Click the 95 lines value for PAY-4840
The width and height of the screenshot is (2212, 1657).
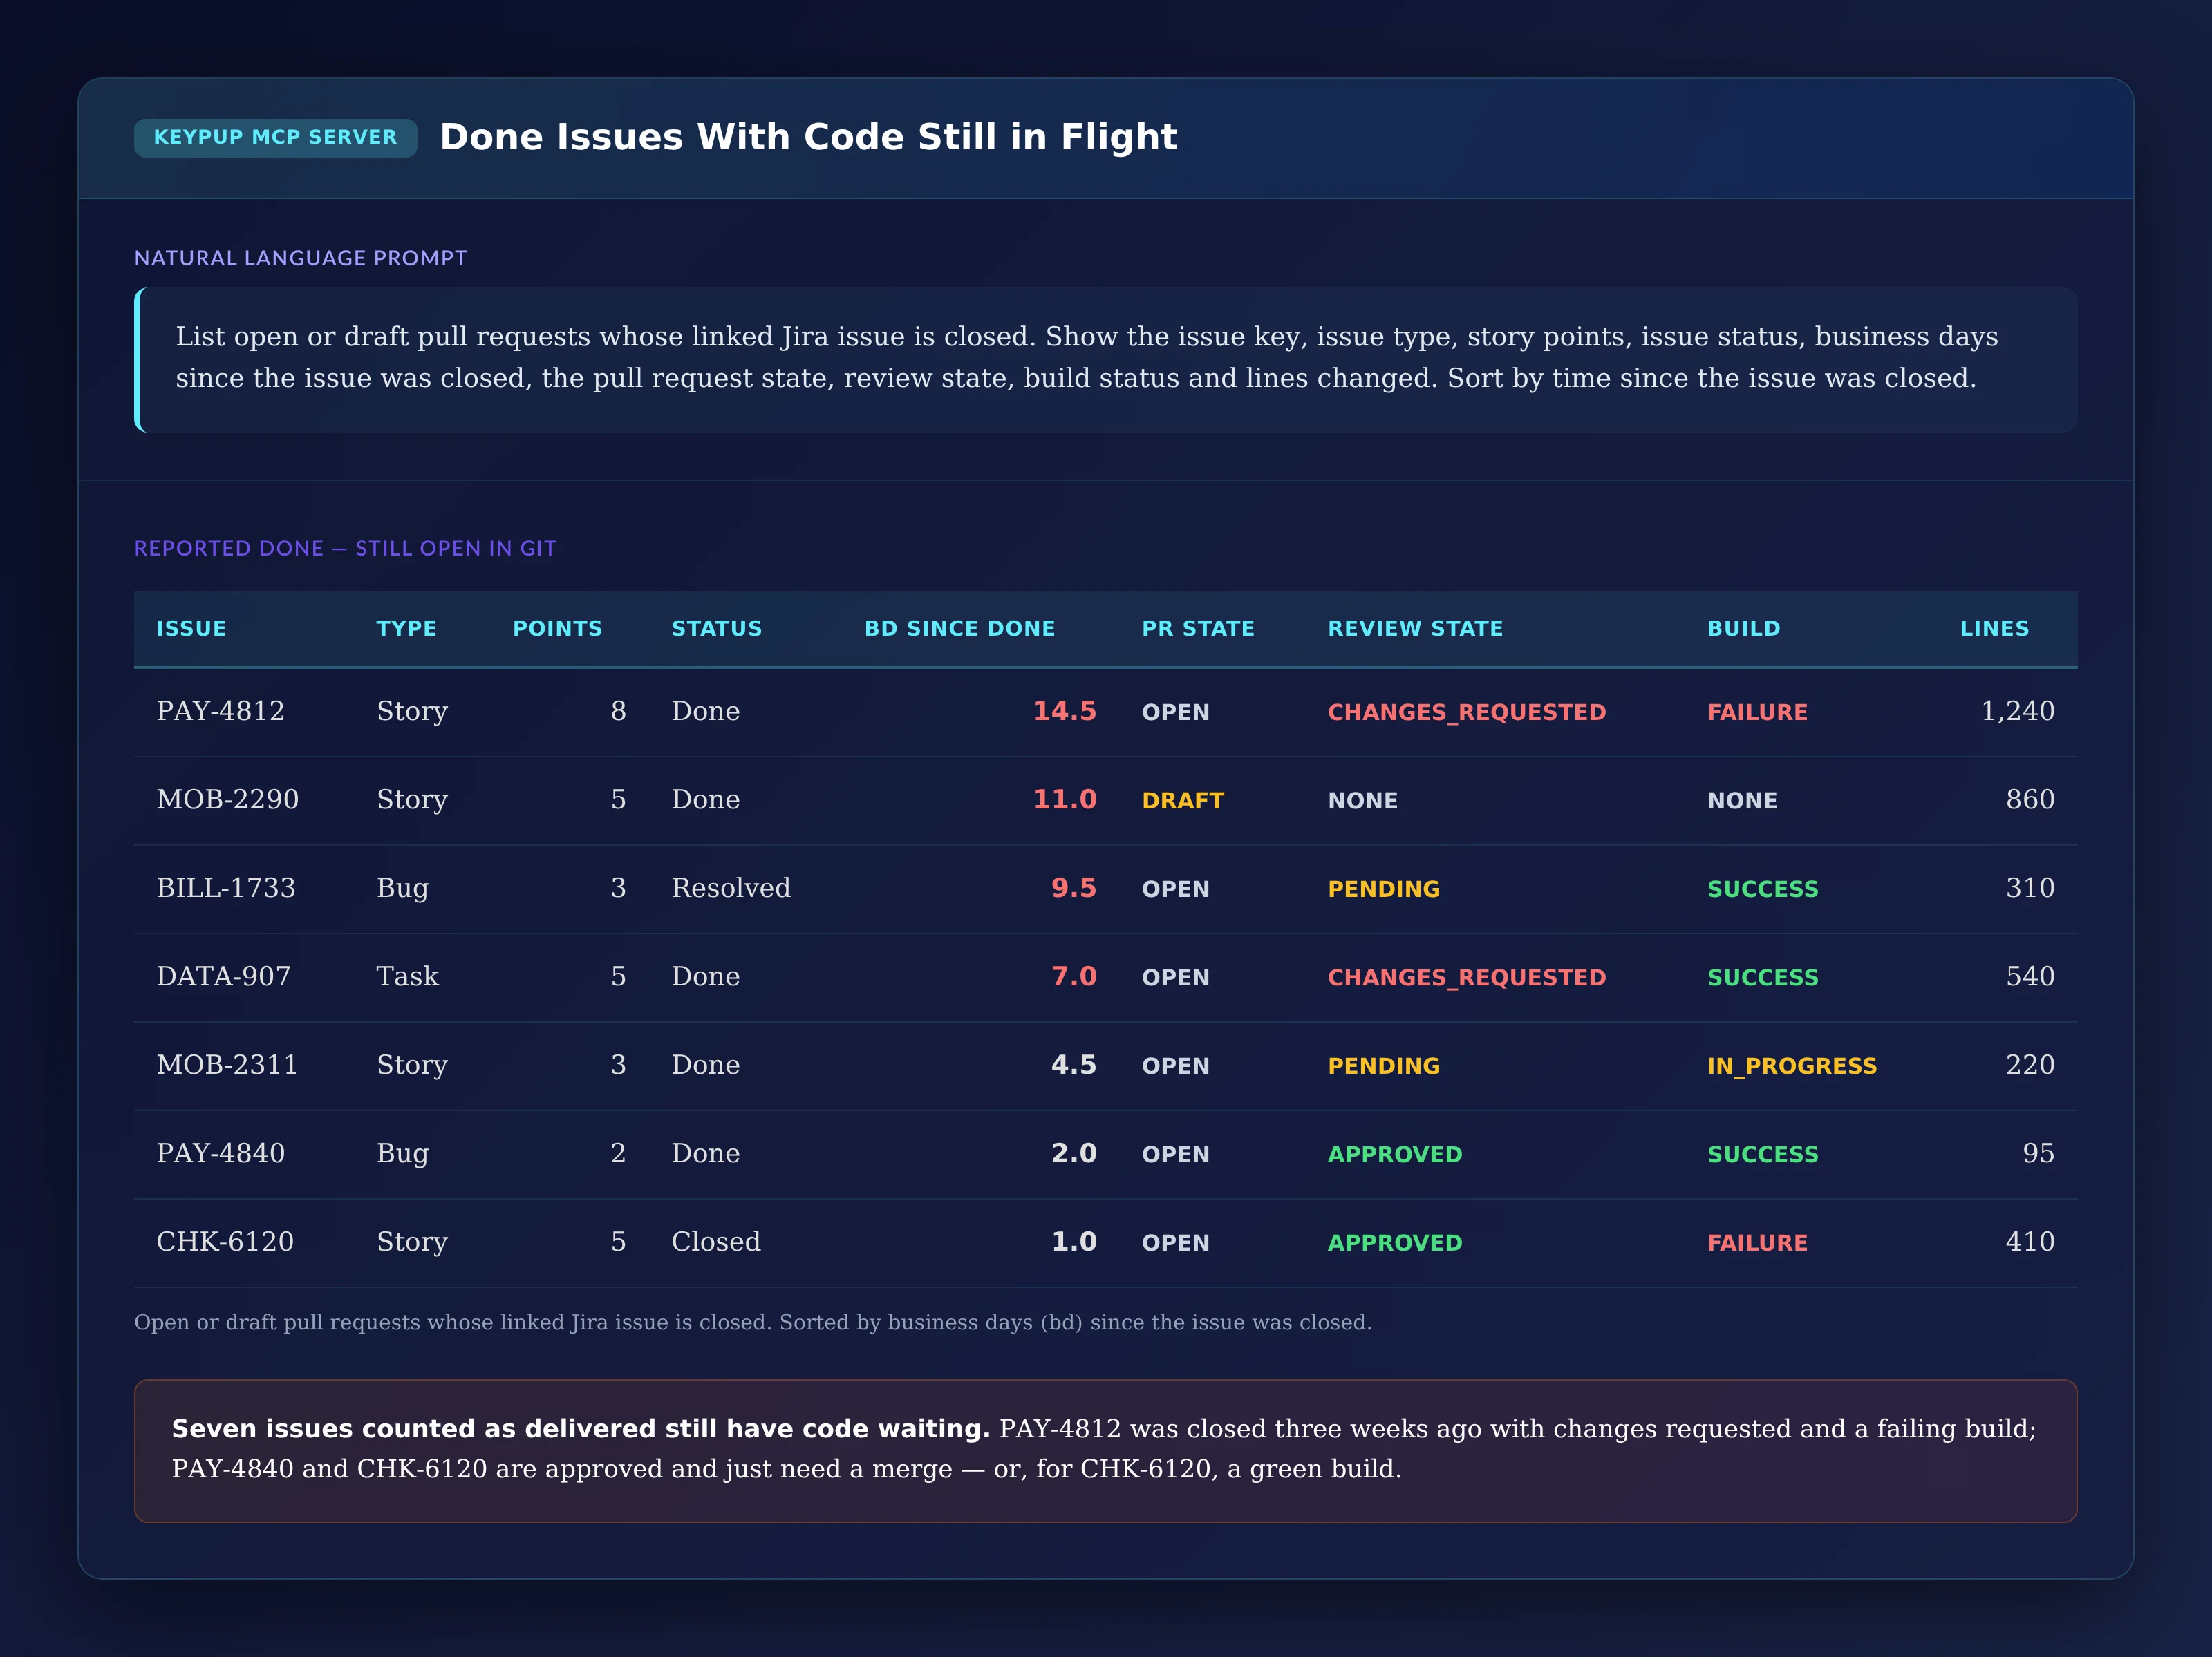(x=2038, y=1153)
